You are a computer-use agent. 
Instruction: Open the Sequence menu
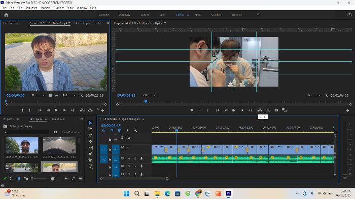coord(31,8)
